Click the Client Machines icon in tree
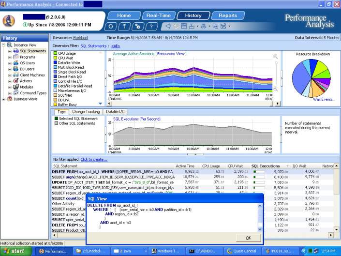 click(x=15, y=75)
